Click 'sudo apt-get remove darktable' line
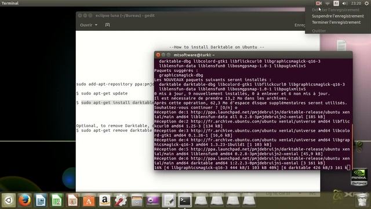 pos(114,131)
